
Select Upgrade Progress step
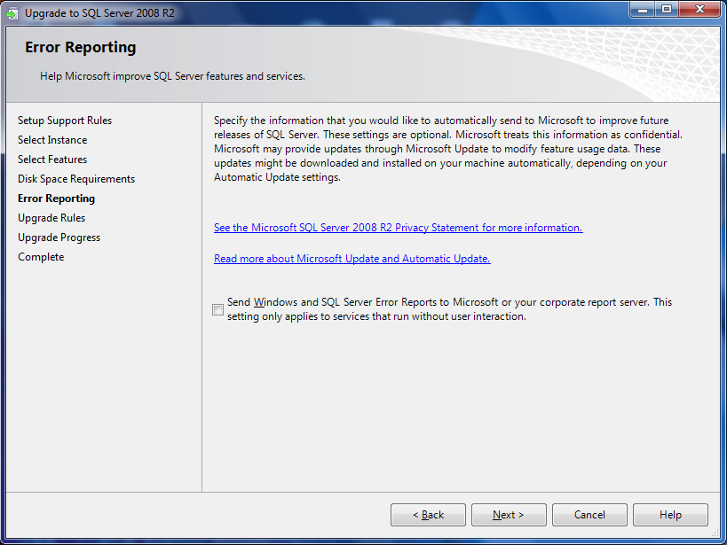[x=59, y=237]
